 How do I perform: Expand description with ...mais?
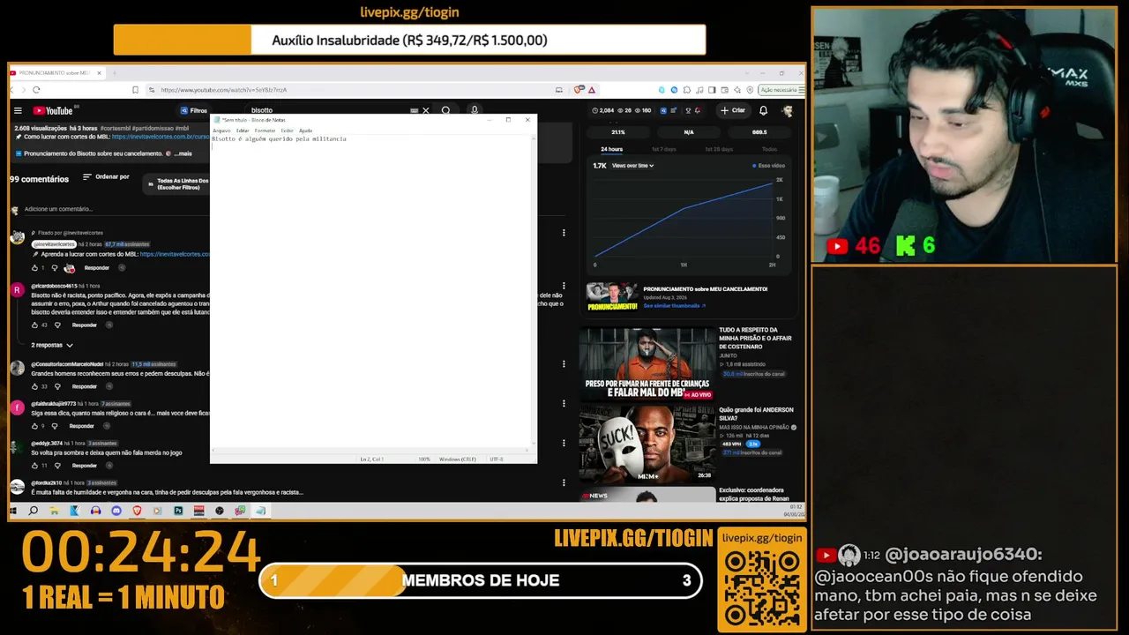183,153
